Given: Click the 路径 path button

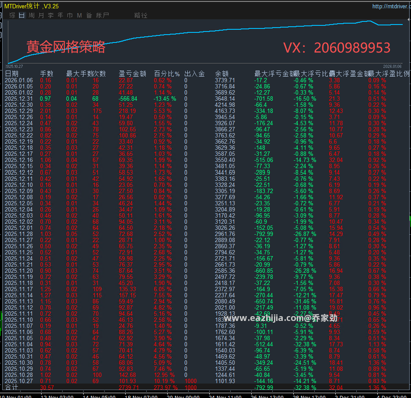Looking at the screenshot, I should 141,15.
